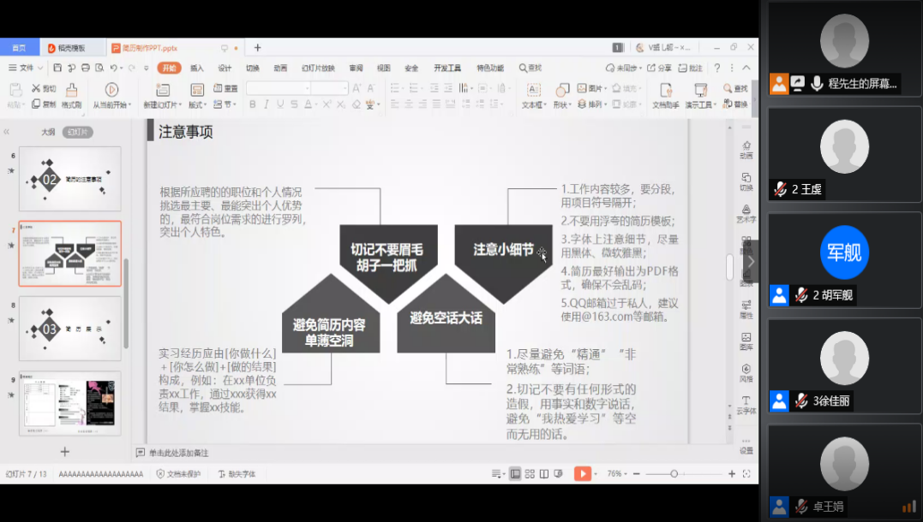Click the 分享 share button
This screenshot has width=923, height=522.
pos(659,68)
